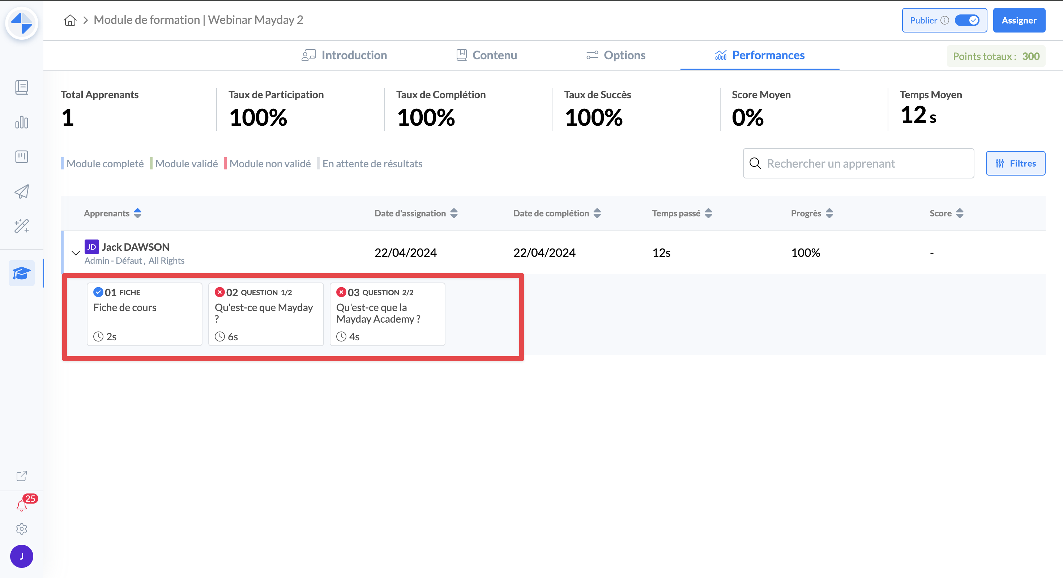Open the Filtres button
Viewport: 1063px width, 578px height.
[1015, 163]
